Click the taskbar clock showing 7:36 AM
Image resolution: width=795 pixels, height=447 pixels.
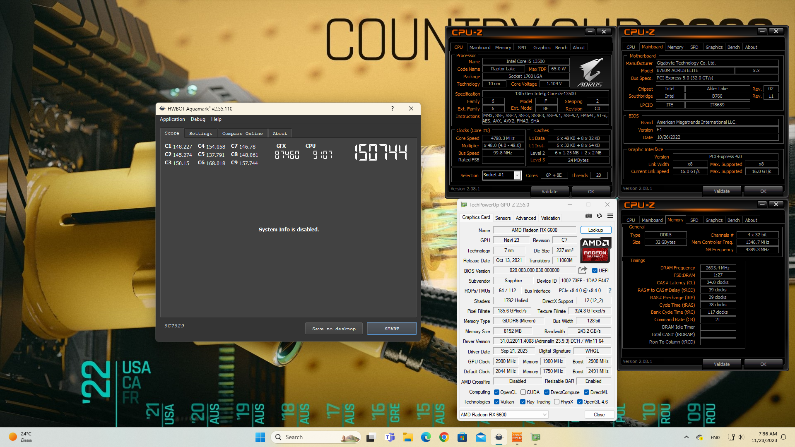pos(764,437)
